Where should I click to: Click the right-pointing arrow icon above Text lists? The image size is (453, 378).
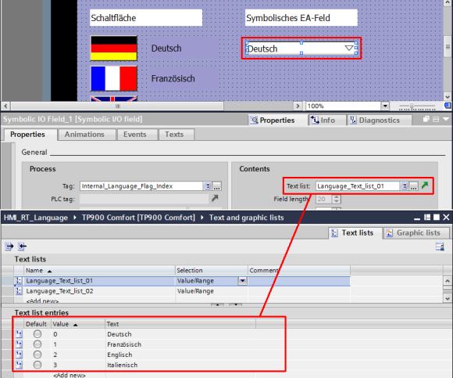coord(9,247)
